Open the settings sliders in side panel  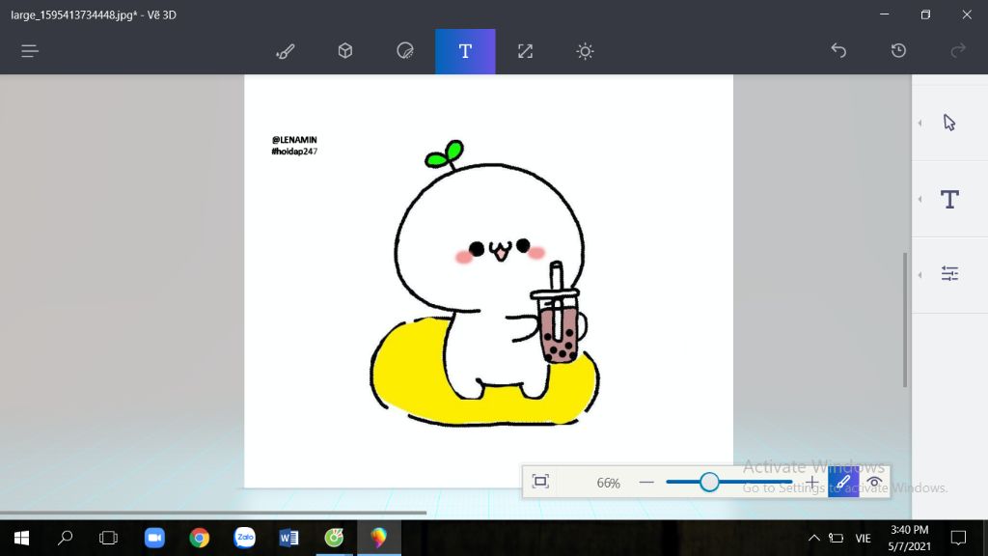point(949,273)
